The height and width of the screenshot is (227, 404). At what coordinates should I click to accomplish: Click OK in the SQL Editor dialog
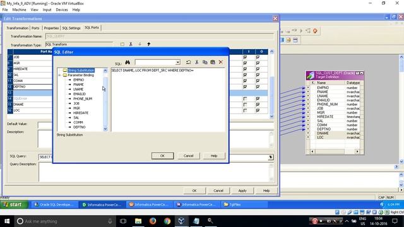(x=163, y=156)
